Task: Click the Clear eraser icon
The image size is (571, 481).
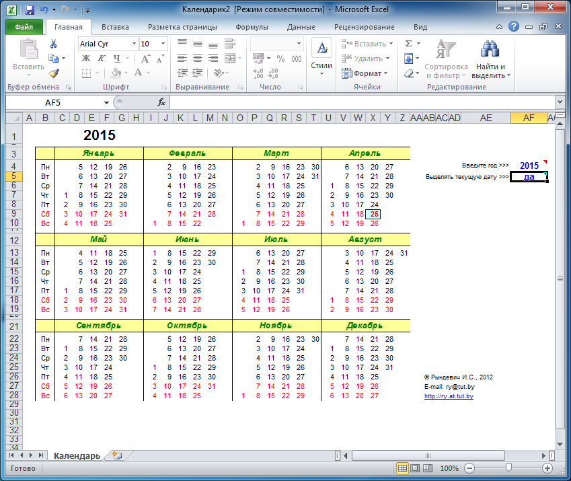Action: point(409,73)
